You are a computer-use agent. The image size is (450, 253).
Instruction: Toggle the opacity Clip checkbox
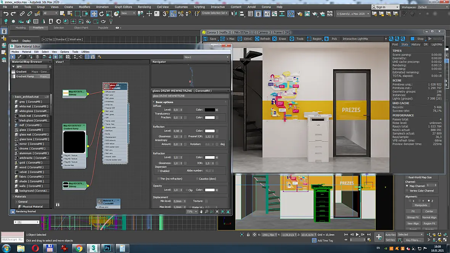(187, 190)
